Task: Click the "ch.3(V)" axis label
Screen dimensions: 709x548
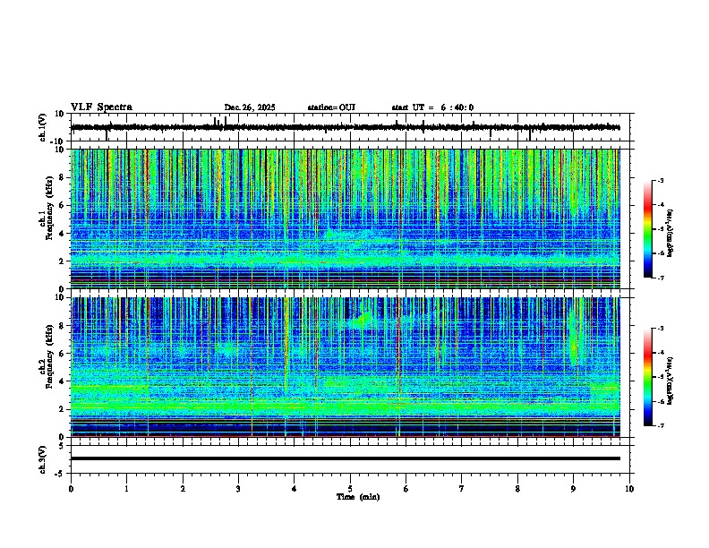Action: [43, 459]
